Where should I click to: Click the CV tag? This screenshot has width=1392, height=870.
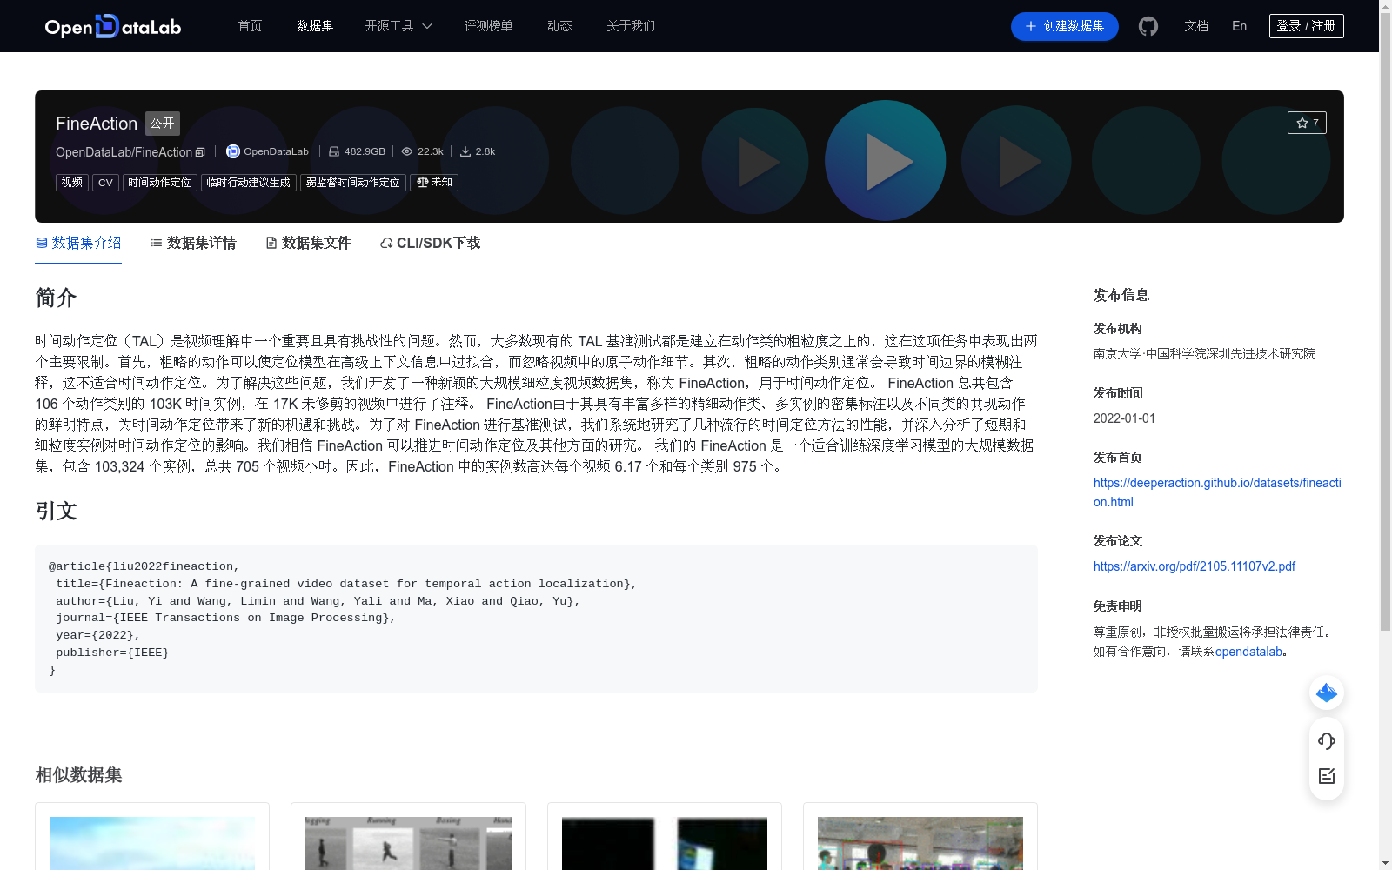pyautogui.click(x=105, y=183)
